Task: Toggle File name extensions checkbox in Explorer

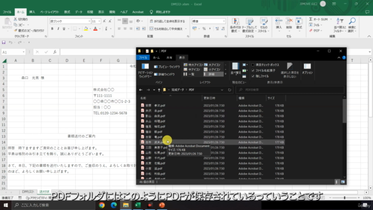Action: pos(253,71)
